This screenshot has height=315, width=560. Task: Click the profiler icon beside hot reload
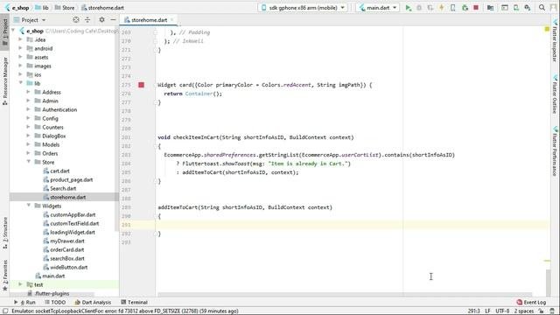pos(453,8)
